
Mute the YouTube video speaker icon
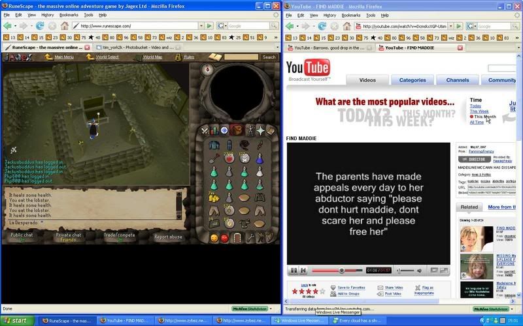click(x=420, y=271)
